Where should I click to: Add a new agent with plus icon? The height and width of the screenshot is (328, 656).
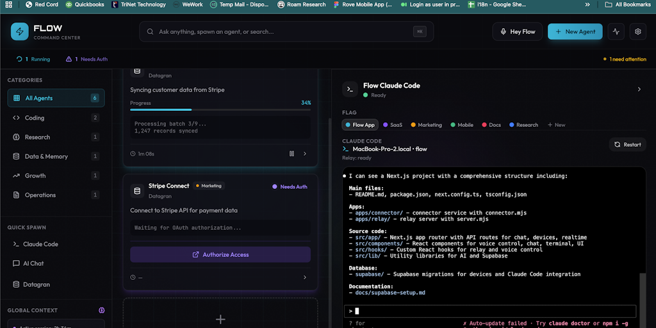pos(220,319)
